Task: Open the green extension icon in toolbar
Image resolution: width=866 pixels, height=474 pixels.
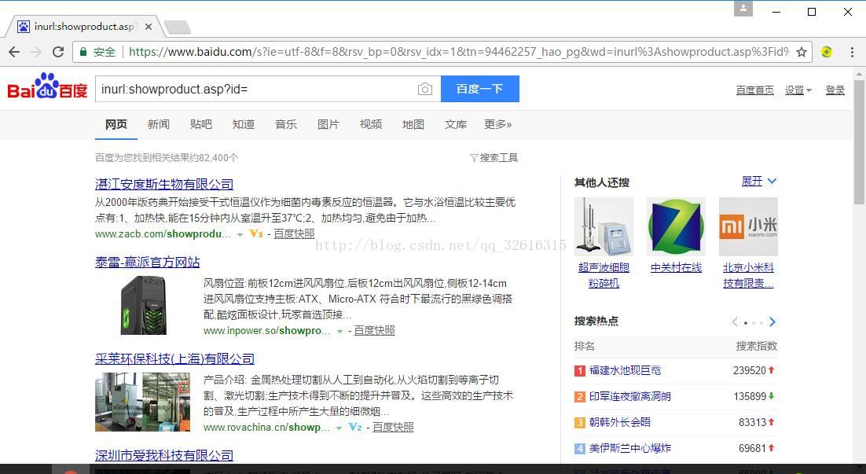Action: pyautogui.click(x=827, y=52)
